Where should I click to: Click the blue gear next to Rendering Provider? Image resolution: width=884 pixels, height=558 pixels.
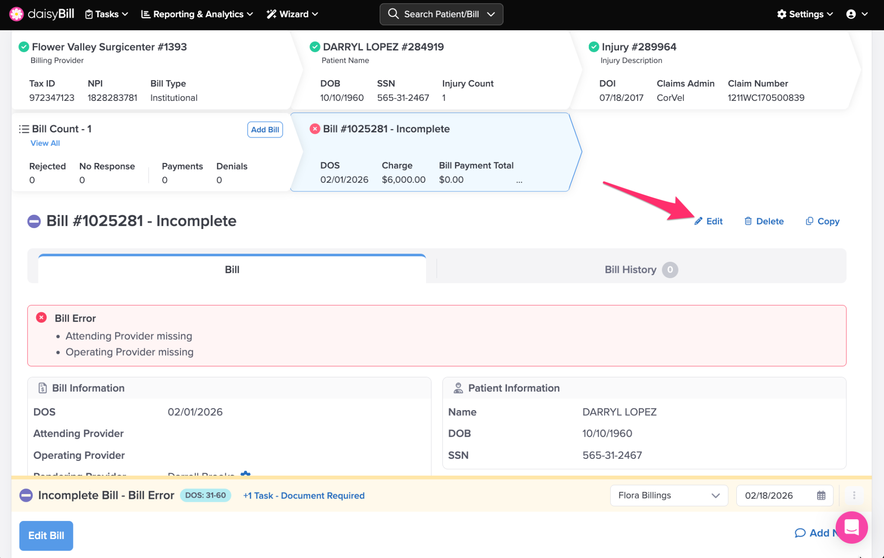(245, 474)
